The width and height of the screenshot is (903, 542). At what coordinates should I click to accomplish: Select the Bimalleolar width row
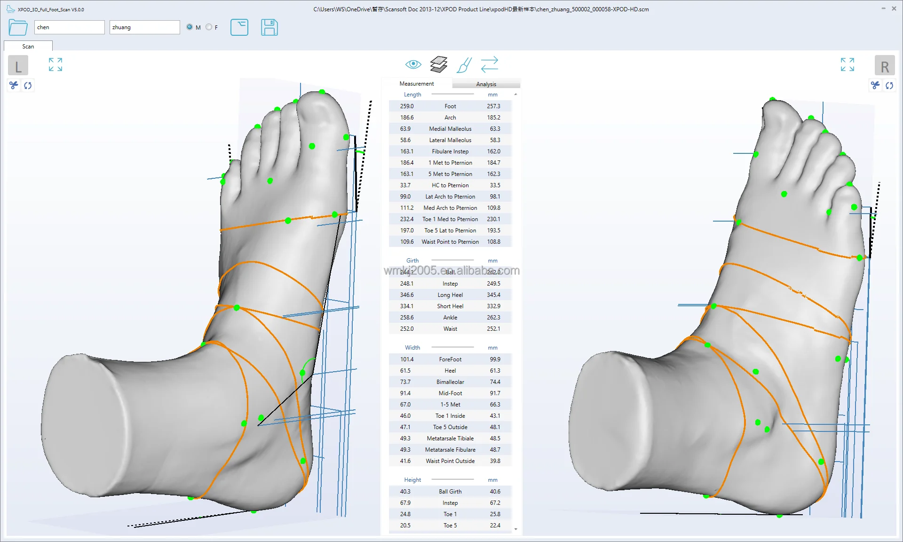click(450, 382)
